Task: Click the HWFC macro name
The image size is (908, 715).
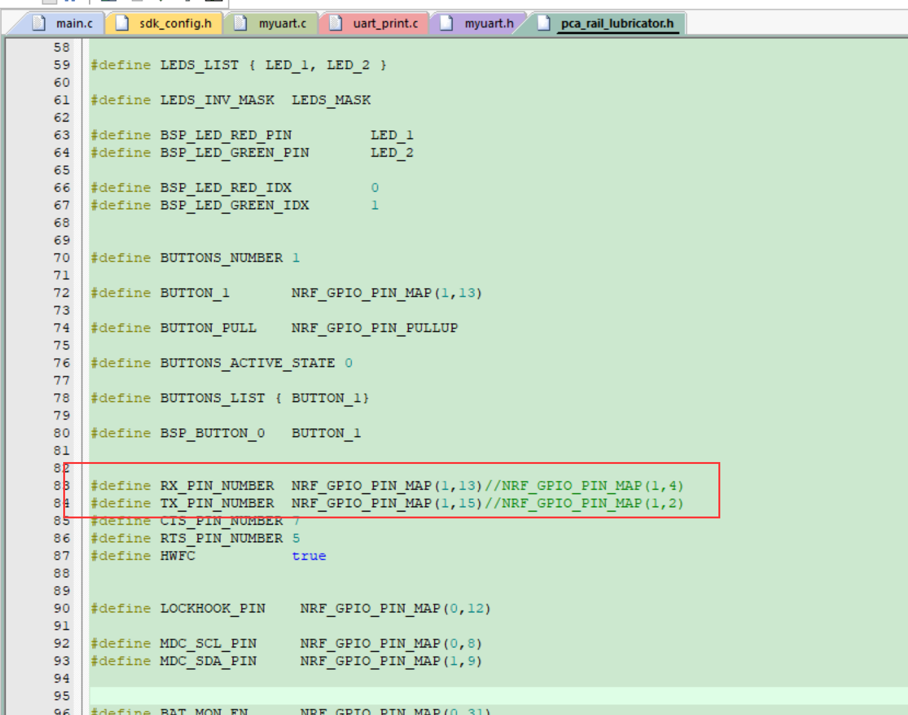Action: (x=178, y=556)
